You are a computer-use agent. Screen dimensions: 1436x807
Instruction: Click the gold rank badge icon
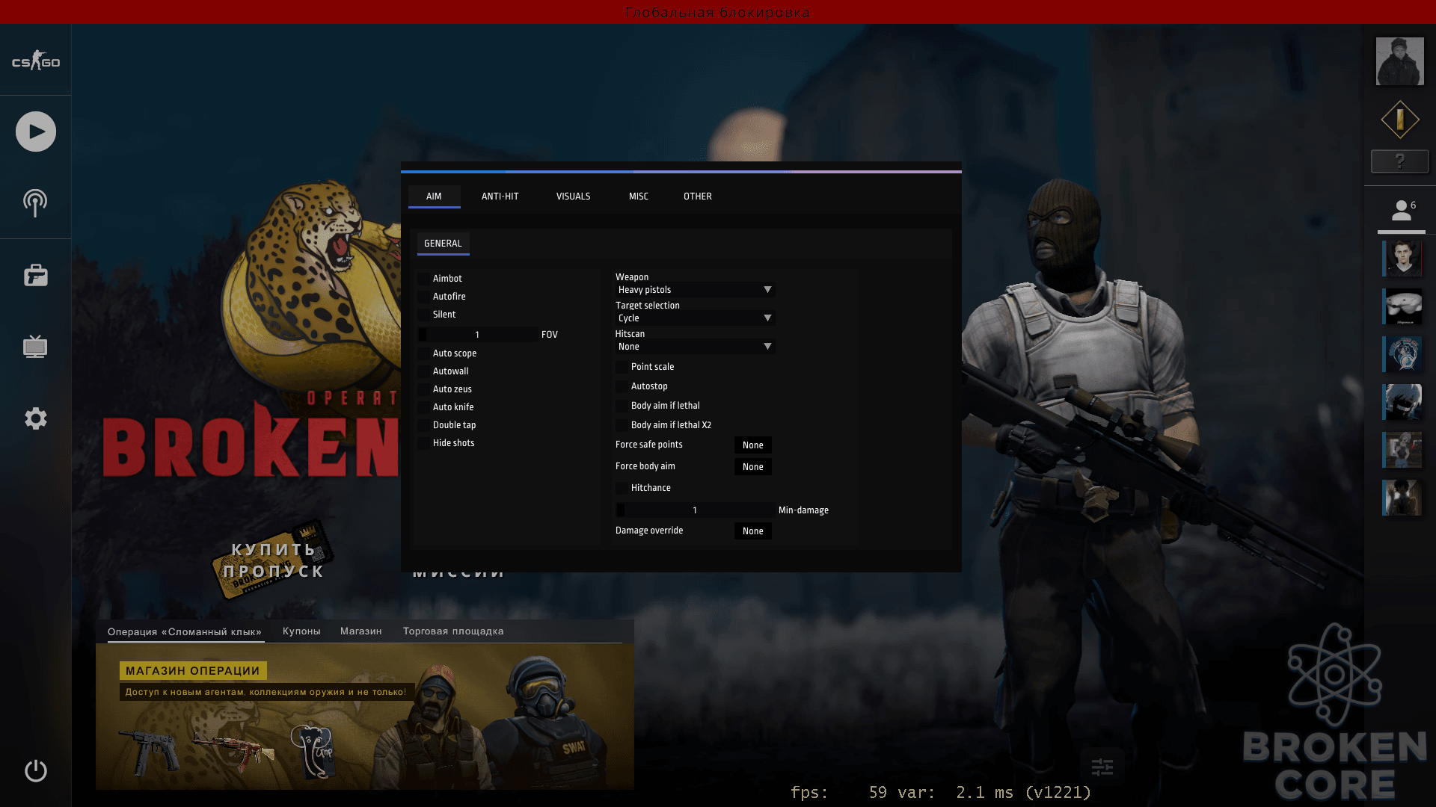pos(1400,120)
